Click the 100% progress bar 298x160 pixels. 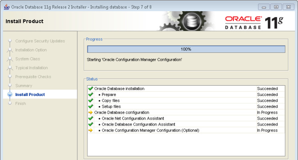coord(186,49)
